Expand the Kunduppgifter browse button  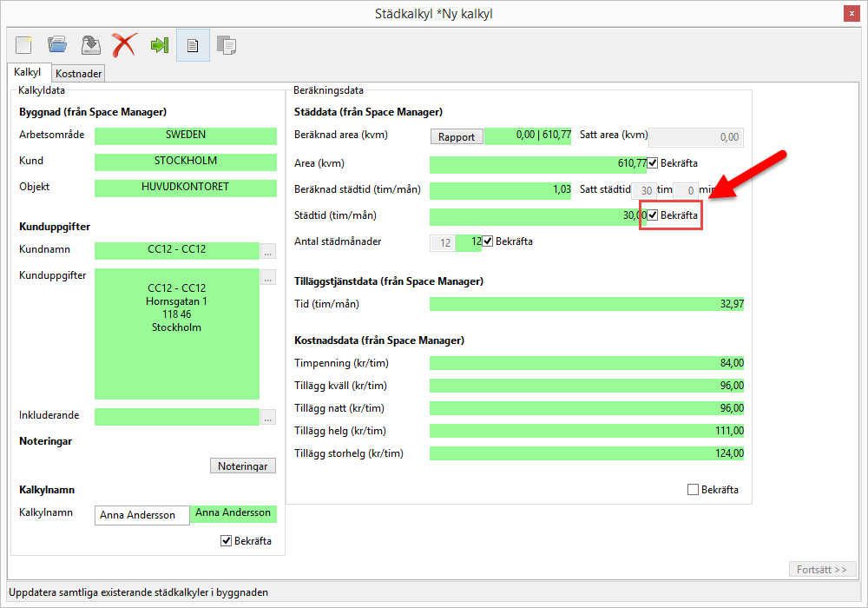click(x=268, y=278)
